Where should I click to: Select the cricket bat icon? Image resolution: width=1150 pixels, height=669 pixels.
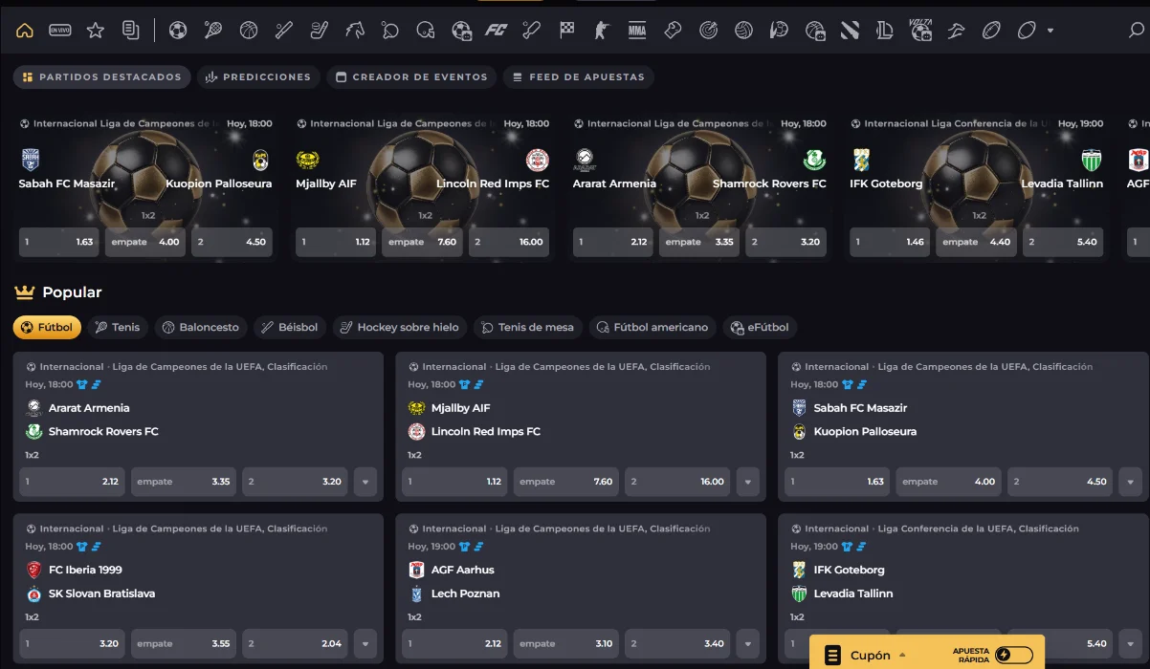[531, 31]
